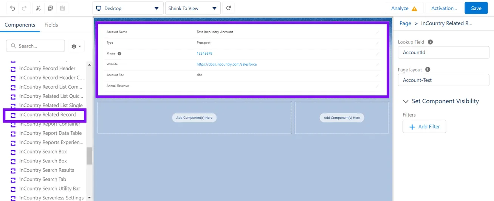Click the Add Filter button
This screenshot has height=201, width=494.
tap(424, 127)
